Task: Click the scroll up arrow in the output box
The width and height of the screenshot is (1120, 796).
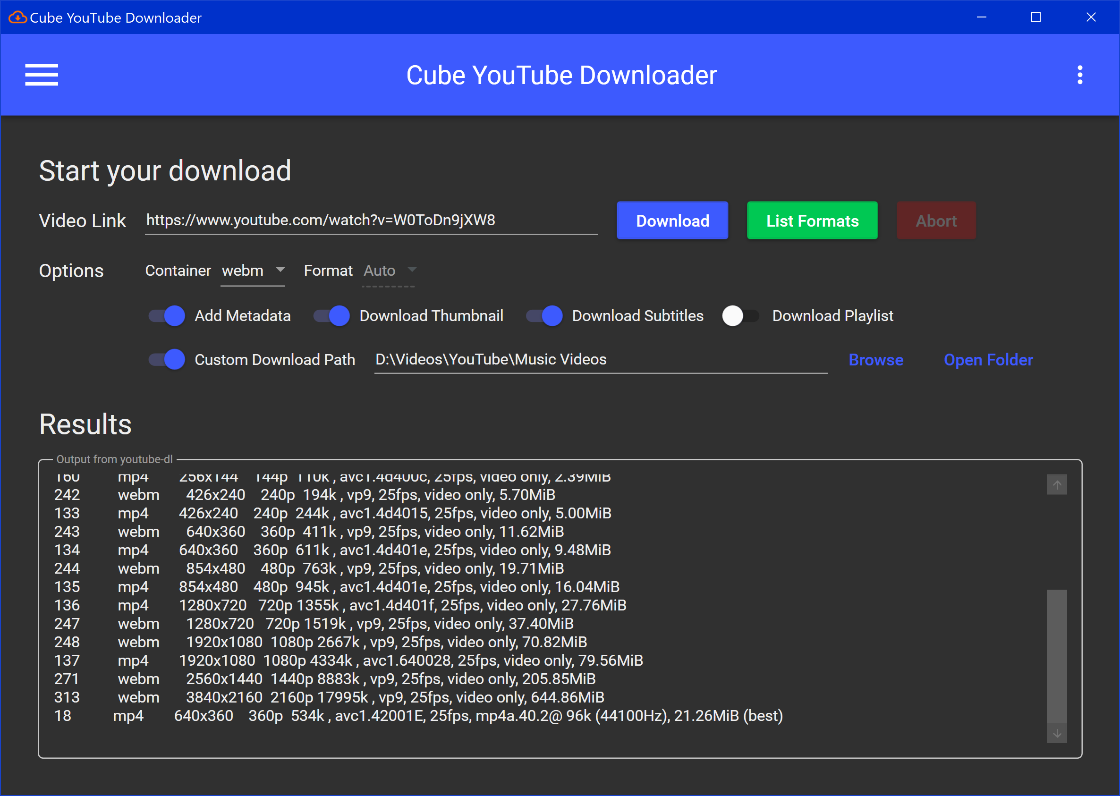Action: [1057, 485]
